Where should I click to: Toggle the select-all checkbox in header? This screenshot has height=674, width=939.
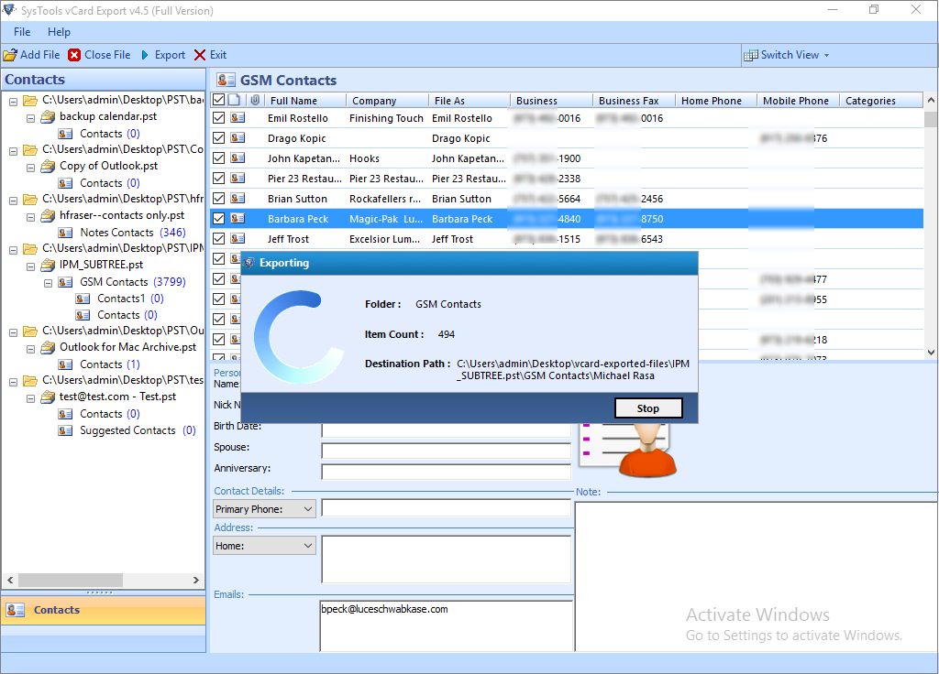click(x=219, y=100)
